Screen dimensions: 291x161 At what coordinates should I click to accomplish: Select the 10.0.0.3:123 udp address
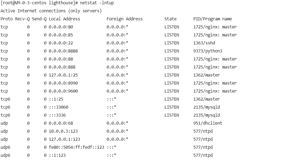(63, 131)
